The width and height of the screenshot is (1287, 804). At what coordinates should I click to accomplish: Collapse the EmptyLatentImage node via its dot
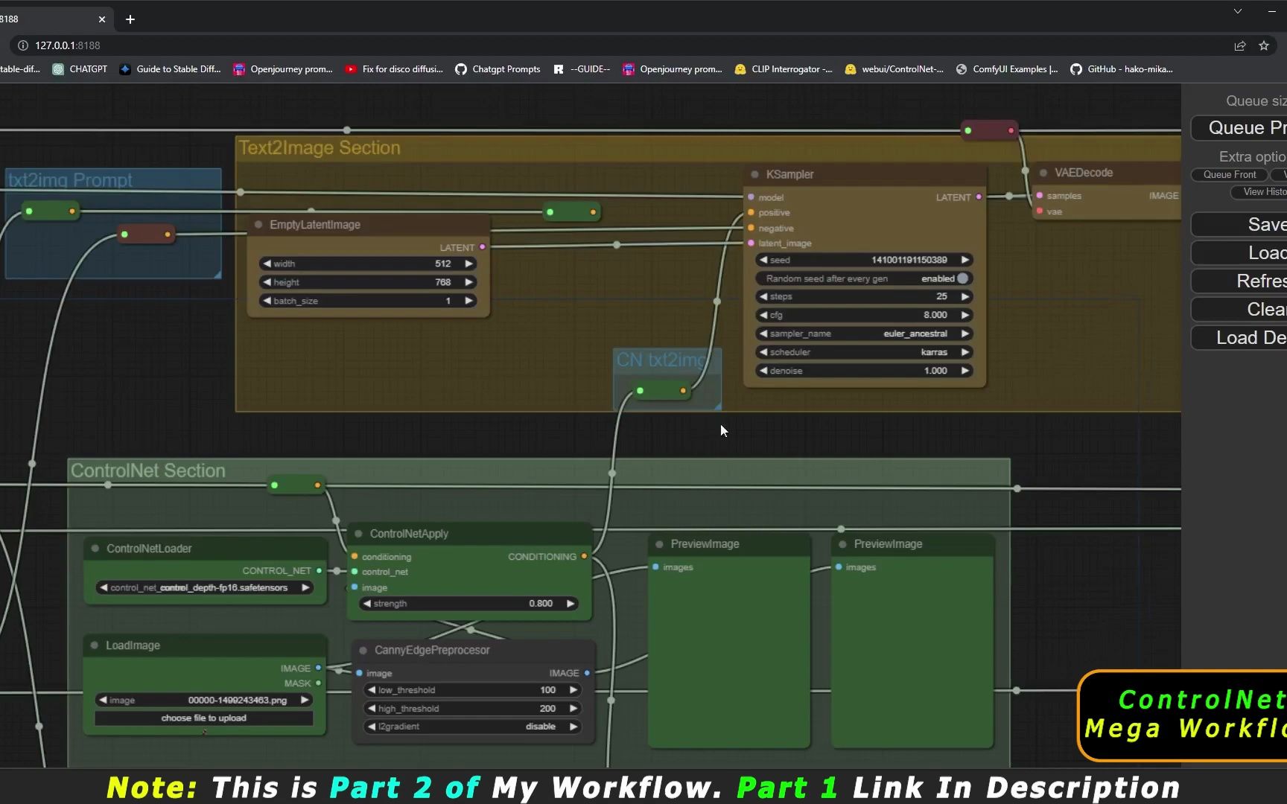(x=258, y=225)
